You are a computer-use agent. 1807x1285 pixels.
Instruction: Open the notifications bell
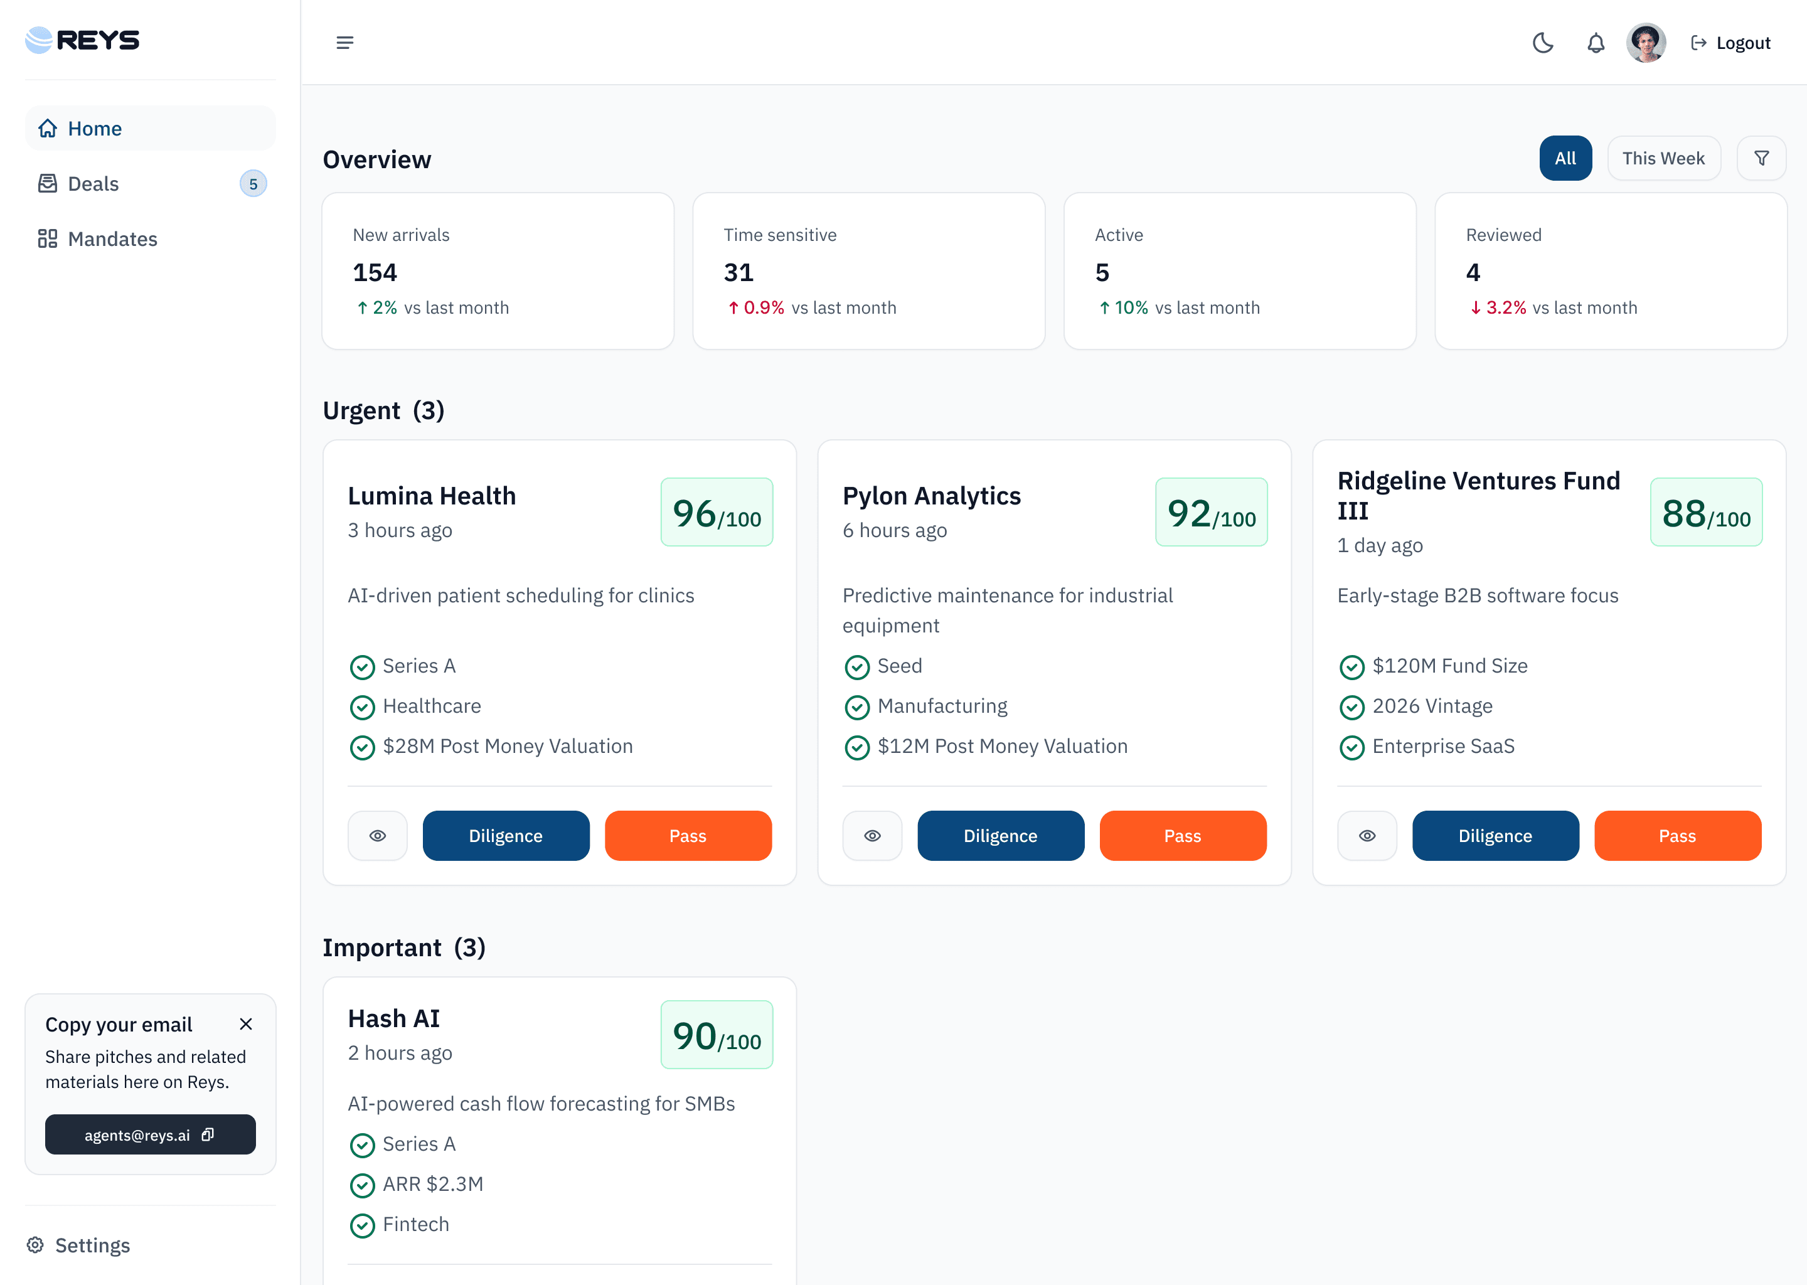point(1595,43)
